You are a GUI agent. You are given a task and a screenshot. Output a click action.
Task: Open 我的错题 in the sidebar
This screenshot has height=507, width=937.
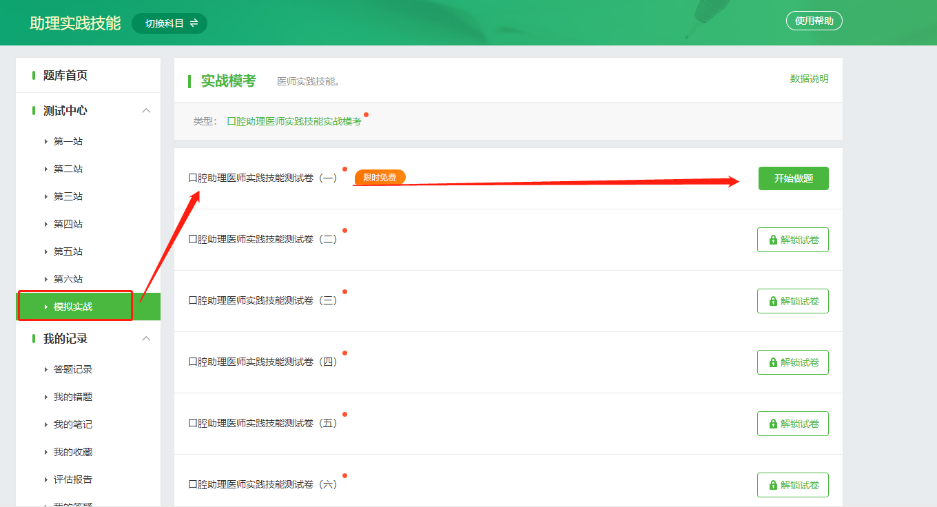(73, 397)
